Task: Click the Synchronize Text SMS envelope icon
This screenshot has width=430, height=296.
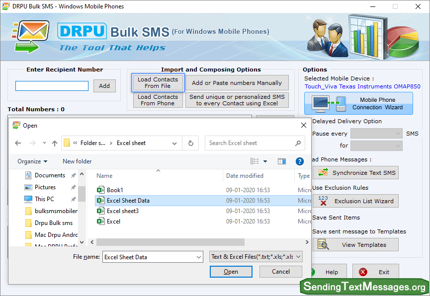Action: click(323, 172)
